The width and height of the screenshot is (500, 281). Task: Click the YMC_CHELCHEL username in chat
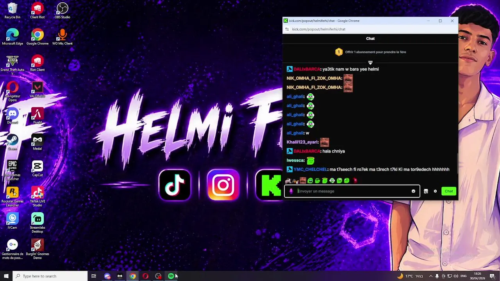[x=310, y=169]
